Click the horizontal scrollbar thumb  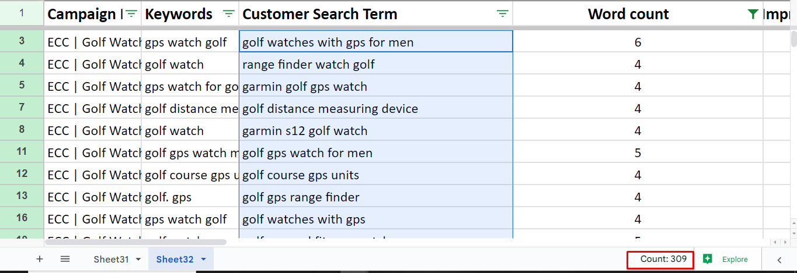[135, 242]
